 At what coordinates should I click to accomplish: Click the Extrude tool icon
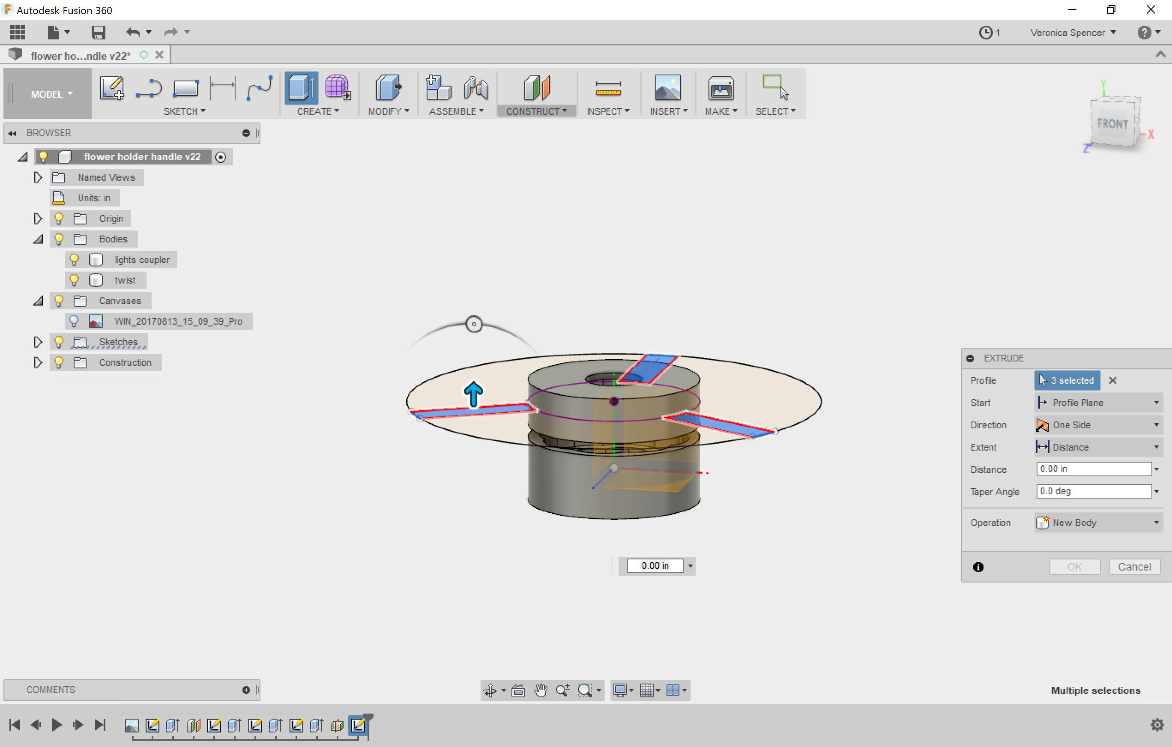301,88
